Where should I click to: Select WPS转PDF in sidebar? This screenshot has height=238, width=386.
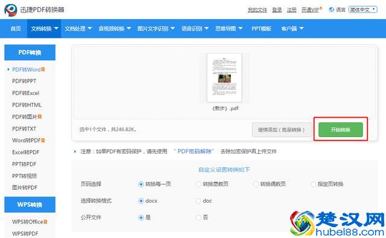[25, 234]
